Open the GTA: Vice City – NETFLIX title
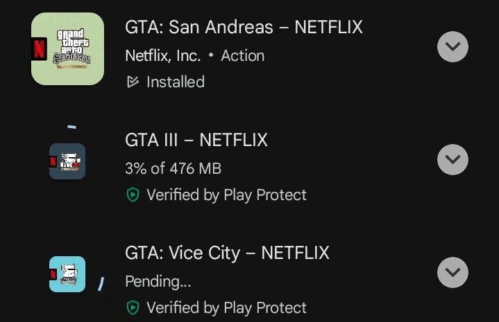 coord(227,253)
